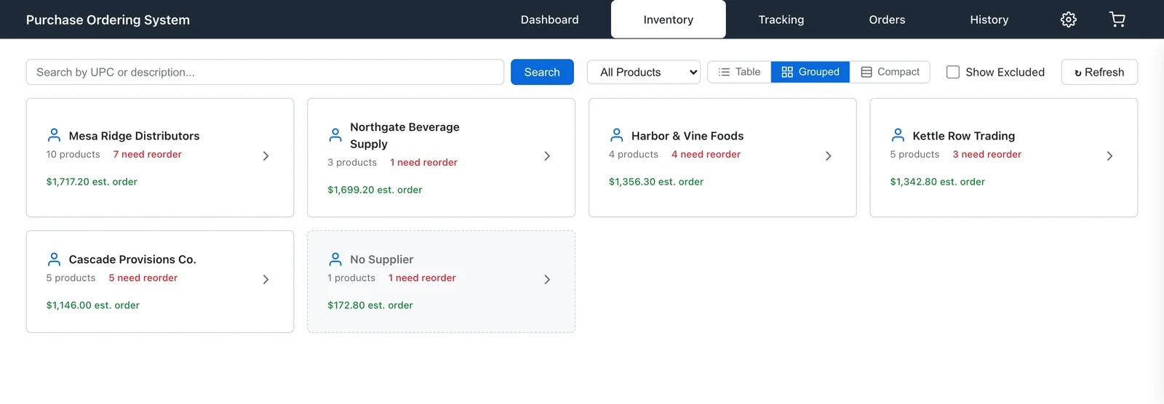Select the Grouped view toggle
Viewport: 1164px width, 404px height.
click(x=810, y=72)
